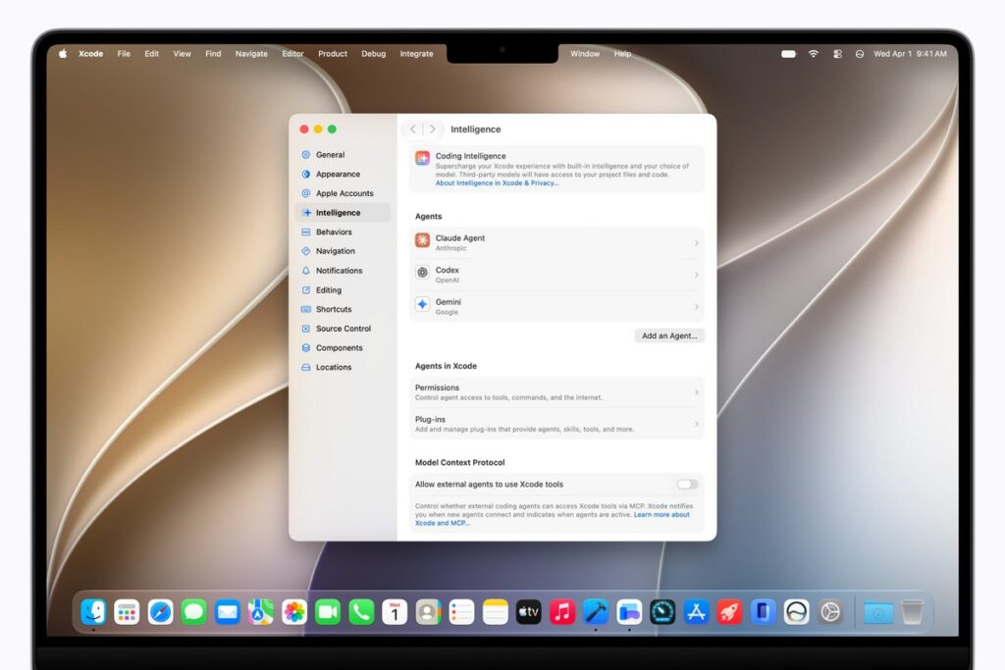This screenshot has height=670, width=1005.
Task: Launch Xcode hammer icon in the Dock
Action: pyautogui.click(x=596, y=612)
